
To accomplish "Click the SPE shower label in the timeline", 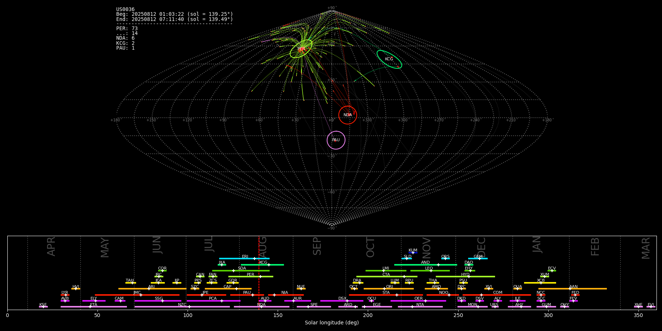I will pyautogui.click(x=314, y=305).
